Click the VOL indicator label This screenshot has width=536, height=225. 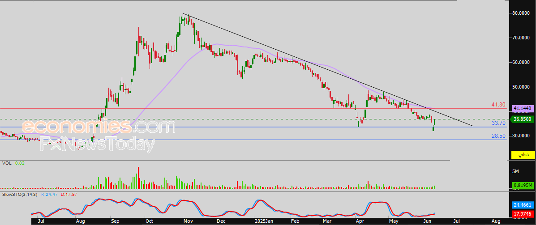point(7,163)
